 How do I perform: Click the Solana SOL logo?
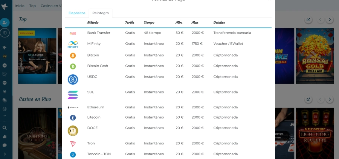(x=73, y=94)
